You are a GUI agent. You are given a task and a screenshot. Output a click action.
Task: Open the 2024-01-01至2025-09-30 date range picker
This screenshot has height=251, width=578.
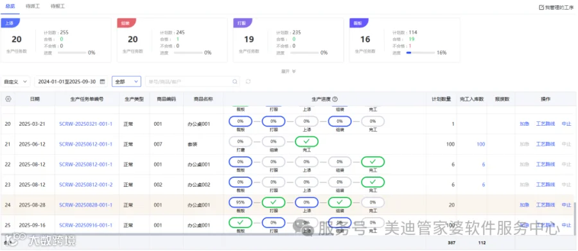(x=71, y=82)
